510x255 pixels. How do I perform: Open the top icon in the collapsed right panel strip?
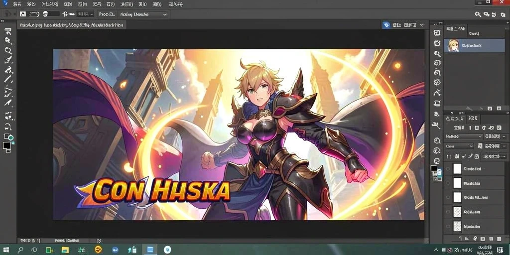[437, 33]
